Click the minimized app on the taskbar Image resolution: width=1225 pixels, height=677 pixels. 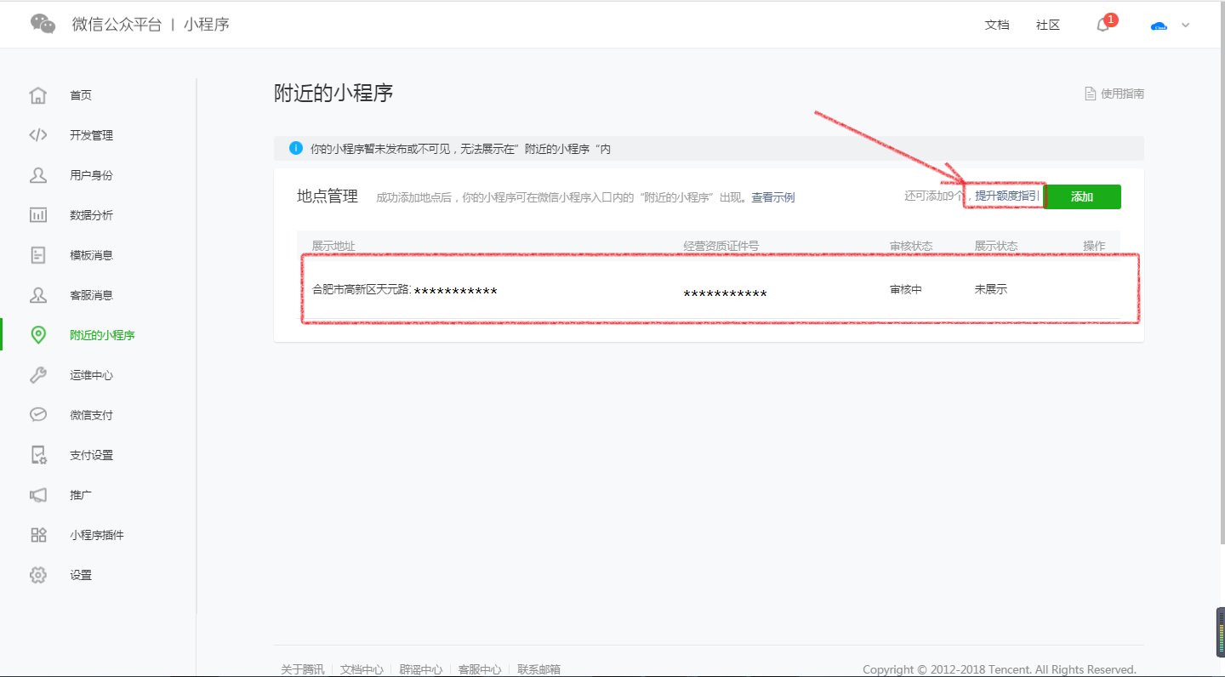coord(1218,632)
